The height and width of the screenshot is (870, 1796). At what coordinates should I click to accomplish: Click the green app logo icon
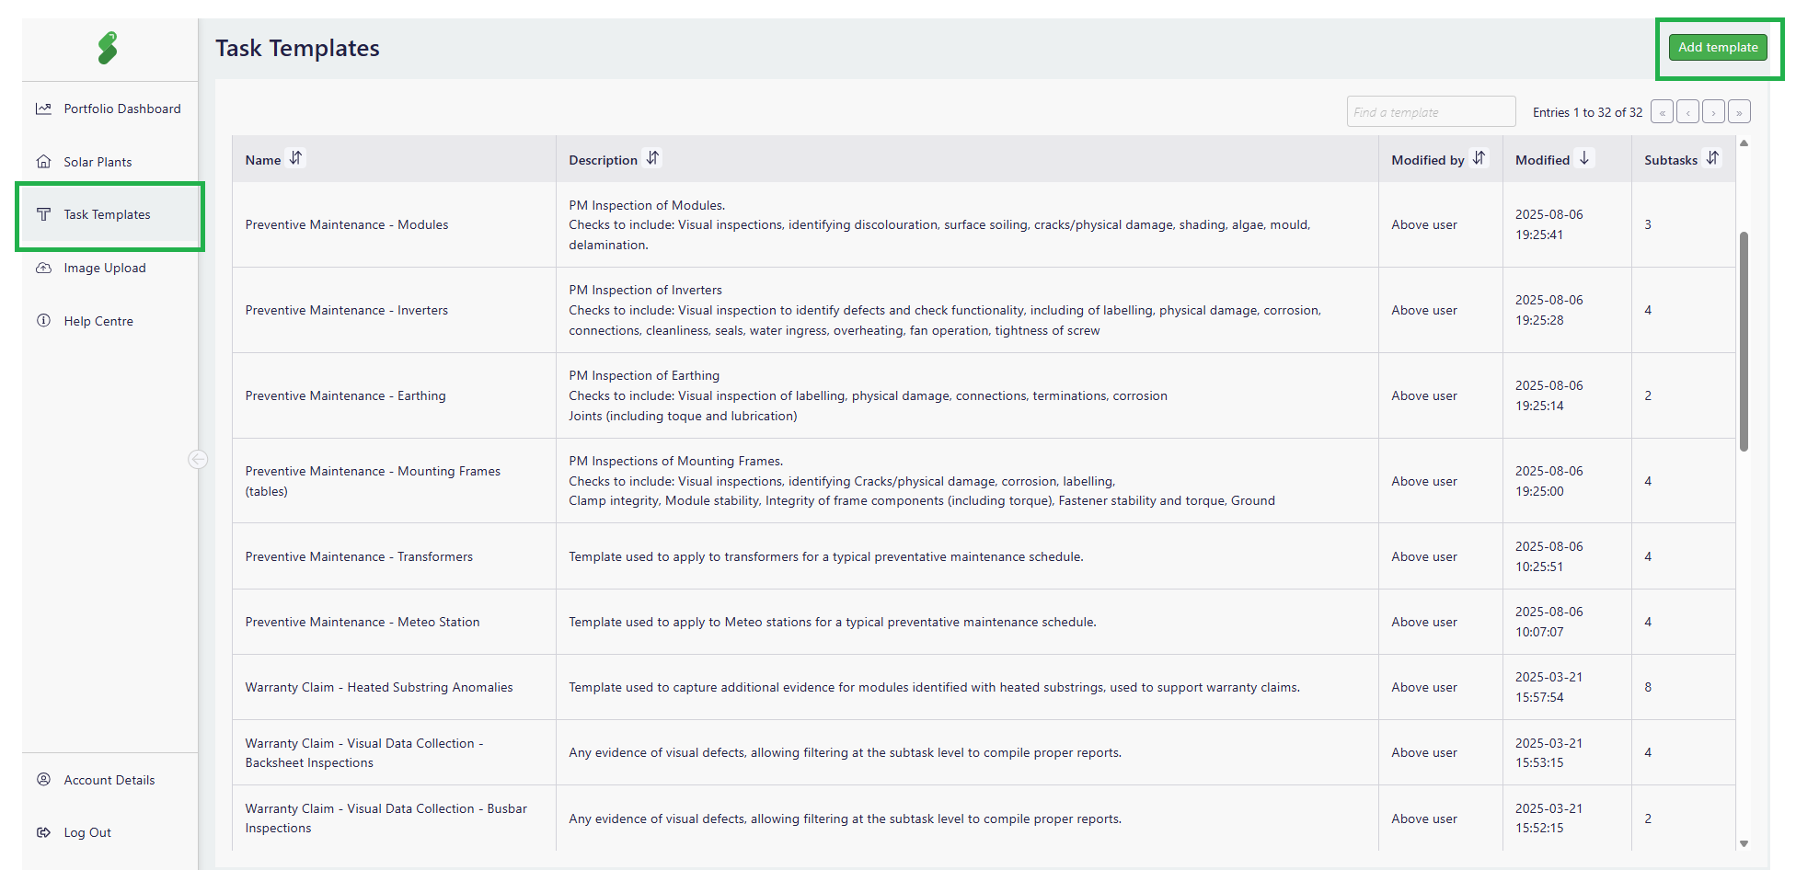[108, 48]
